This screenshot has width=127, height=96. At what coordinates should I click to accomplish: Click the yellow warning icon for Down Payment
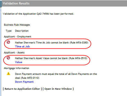[8, 74]
